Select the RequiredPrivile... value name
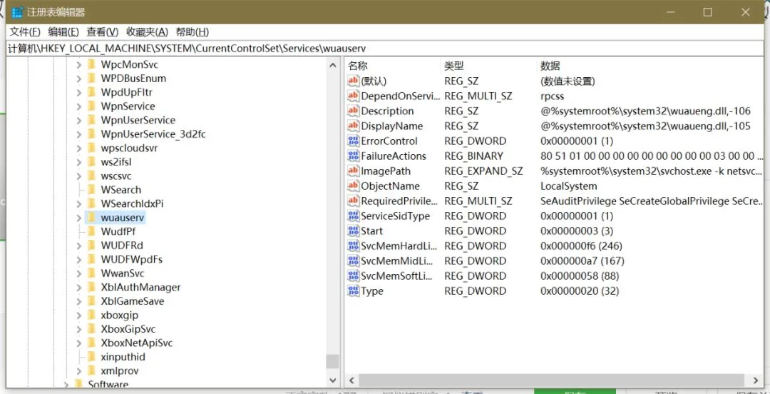Screen dimensions: 770x394 coord(399,201)
